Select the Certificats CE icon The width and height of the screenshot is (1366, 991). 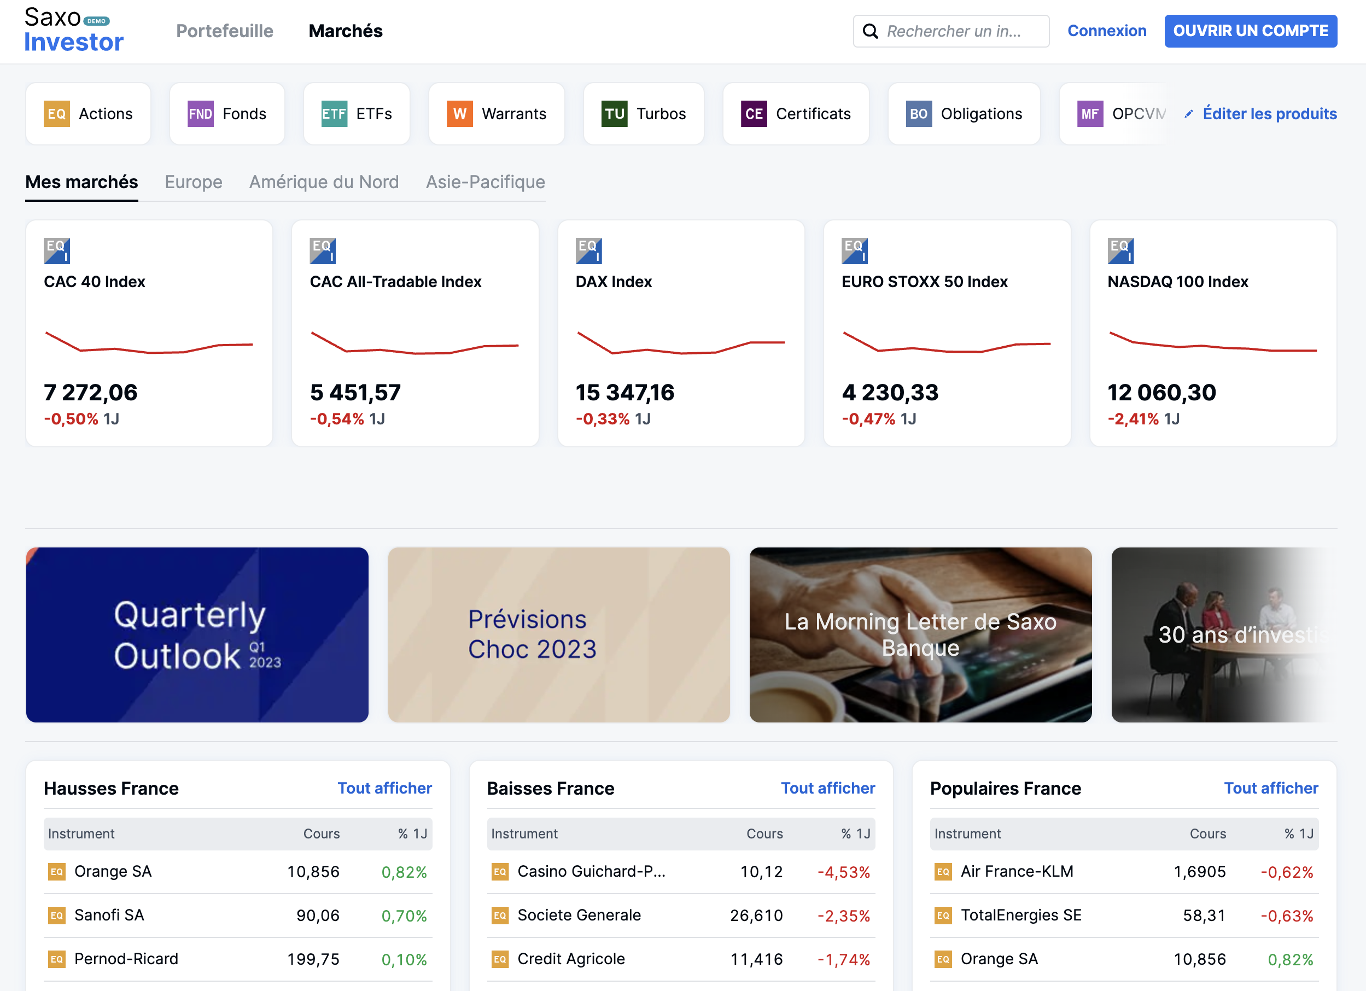pos(754,114)
